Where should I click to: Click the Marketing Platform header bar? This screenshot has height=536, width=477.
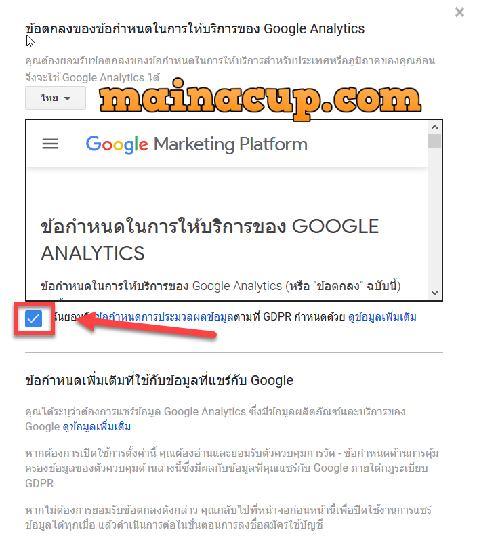click(227, 144)
